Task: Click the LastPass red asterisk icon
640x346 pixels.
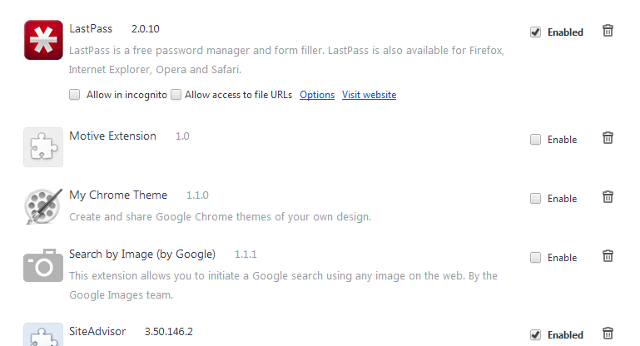Action: pos(43,40)
